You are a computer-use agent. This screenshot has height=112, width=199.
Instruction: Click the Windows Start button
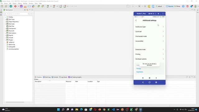[x=58, y=110]
